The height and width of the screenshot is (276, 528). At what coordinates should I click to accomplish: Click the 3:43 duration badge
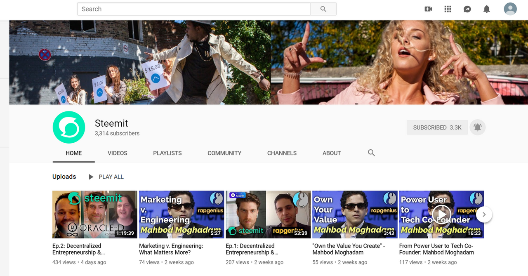(x=389, y=233)
